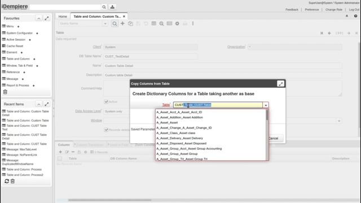The height and width of the screenshot is (203, 361).
Task: Switch to the Home tab
Action: (63, 16)
